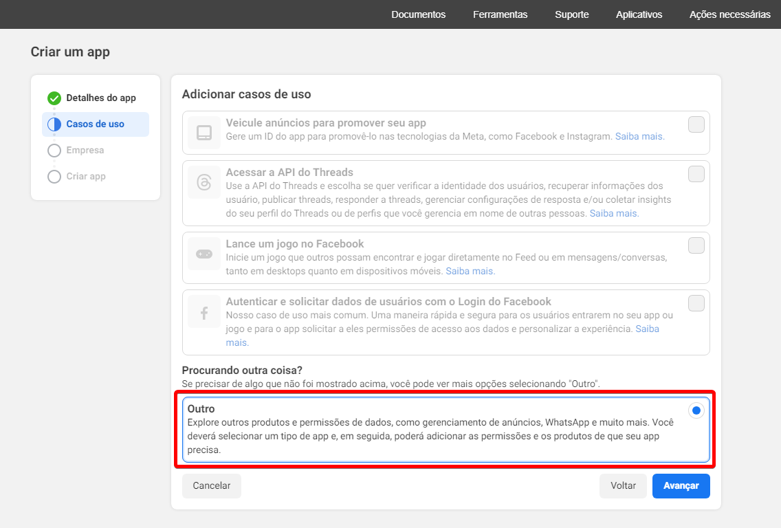Click the Threads logo icon
Image resolution: width=781 pixels, height=528 pixels.
pyautogui.click(x=204, y=182)
